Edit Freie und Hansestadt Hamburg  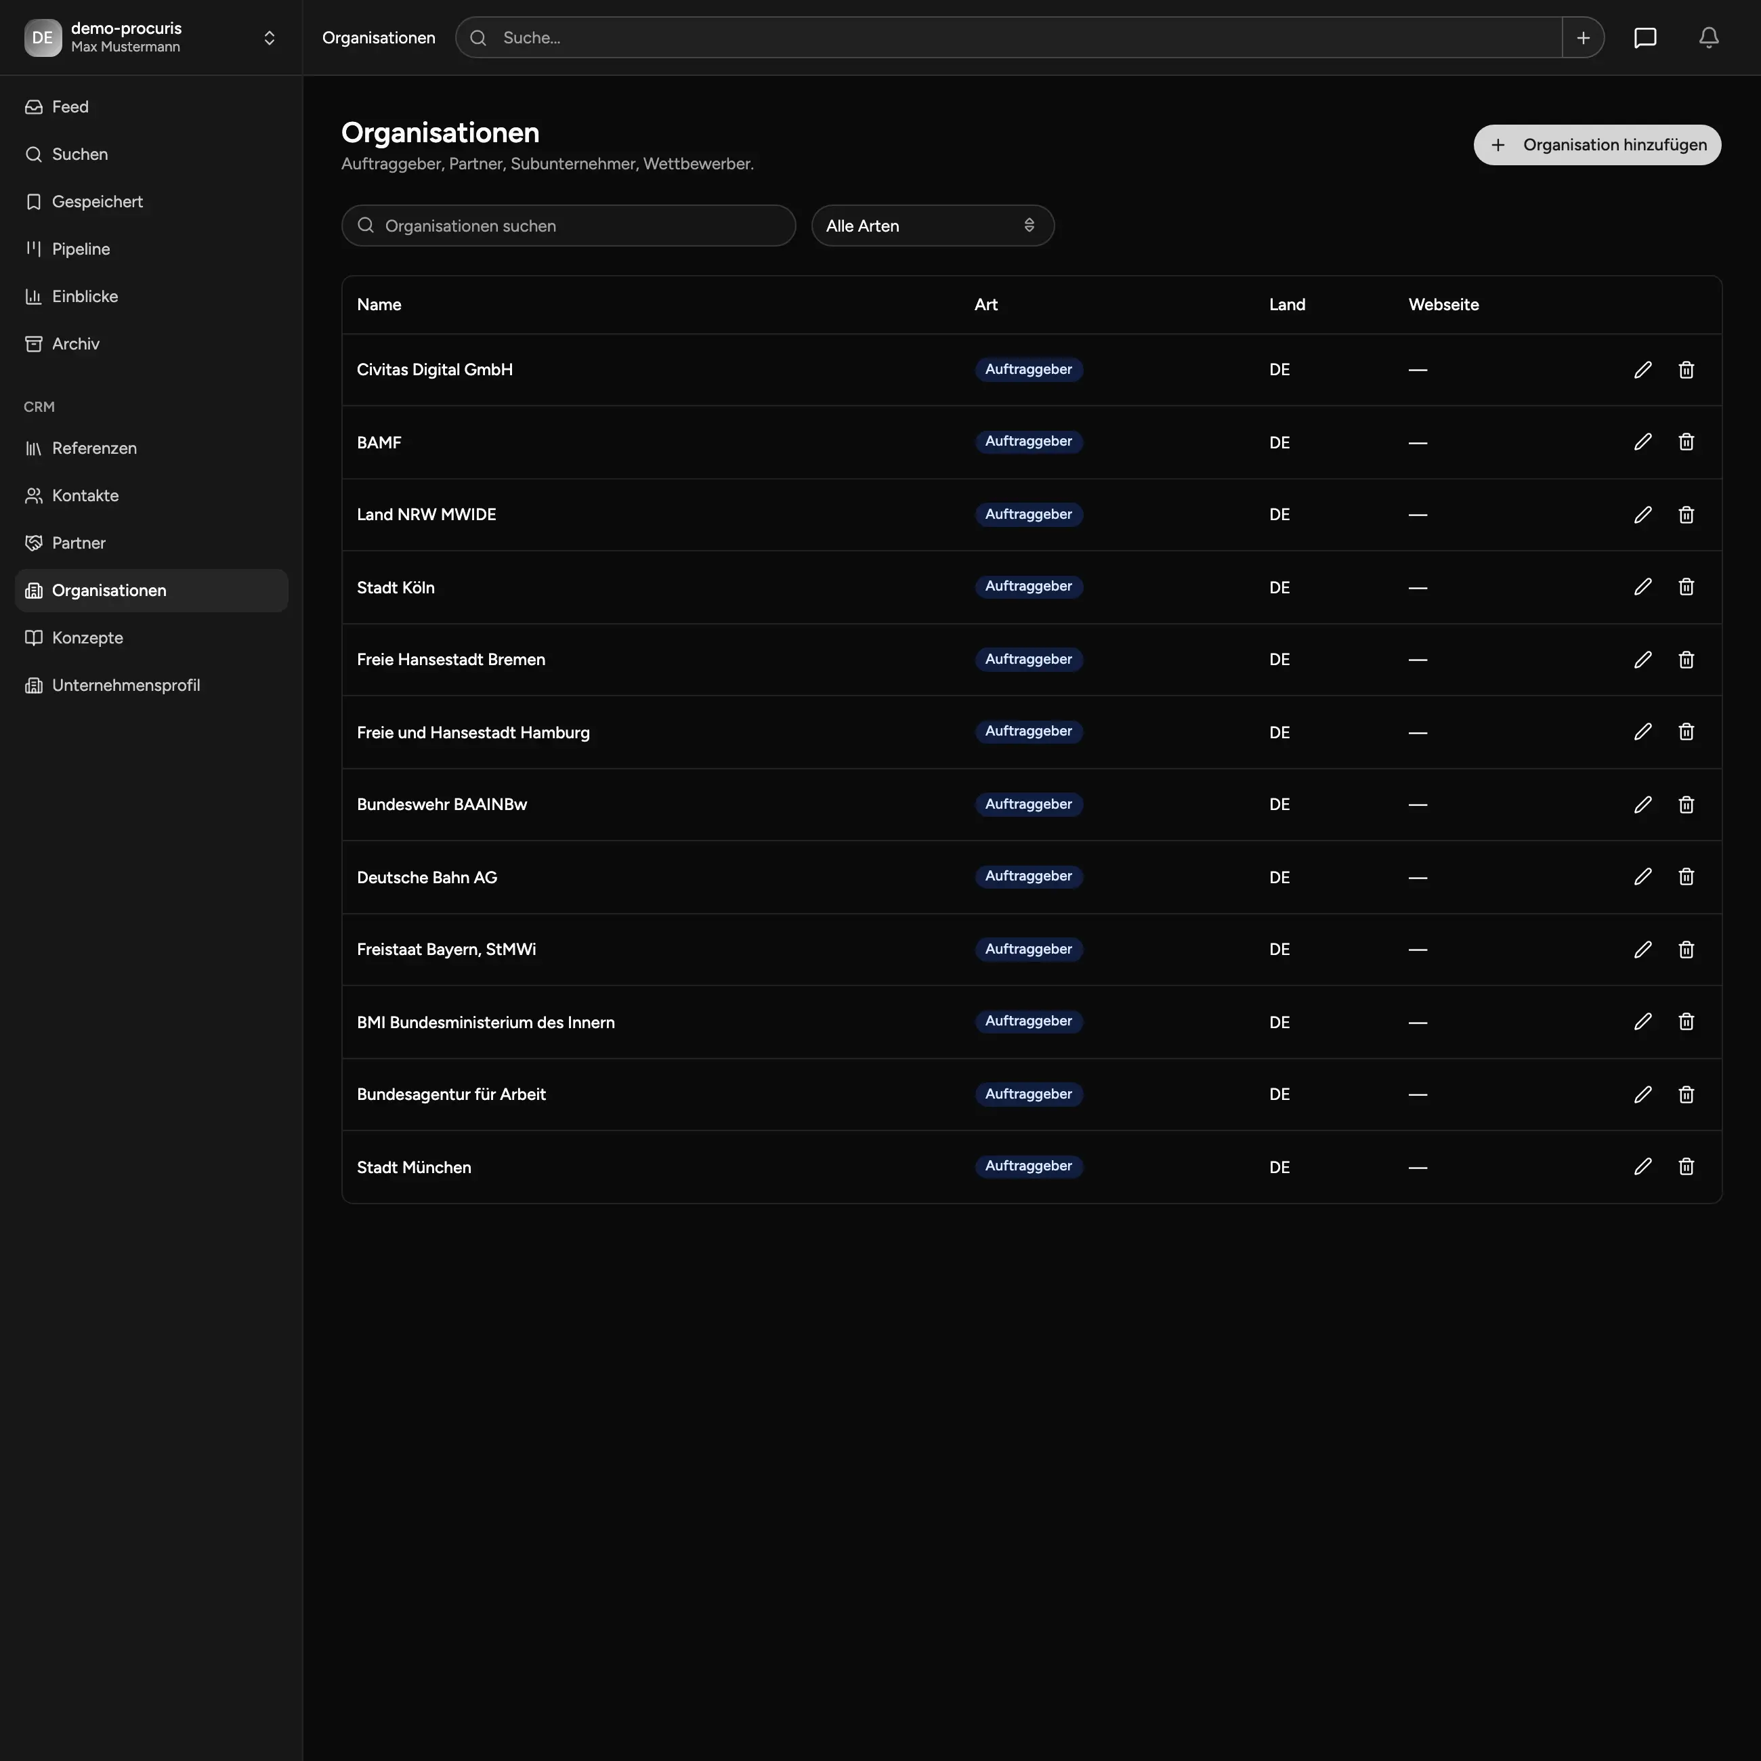click(1642, 732)
